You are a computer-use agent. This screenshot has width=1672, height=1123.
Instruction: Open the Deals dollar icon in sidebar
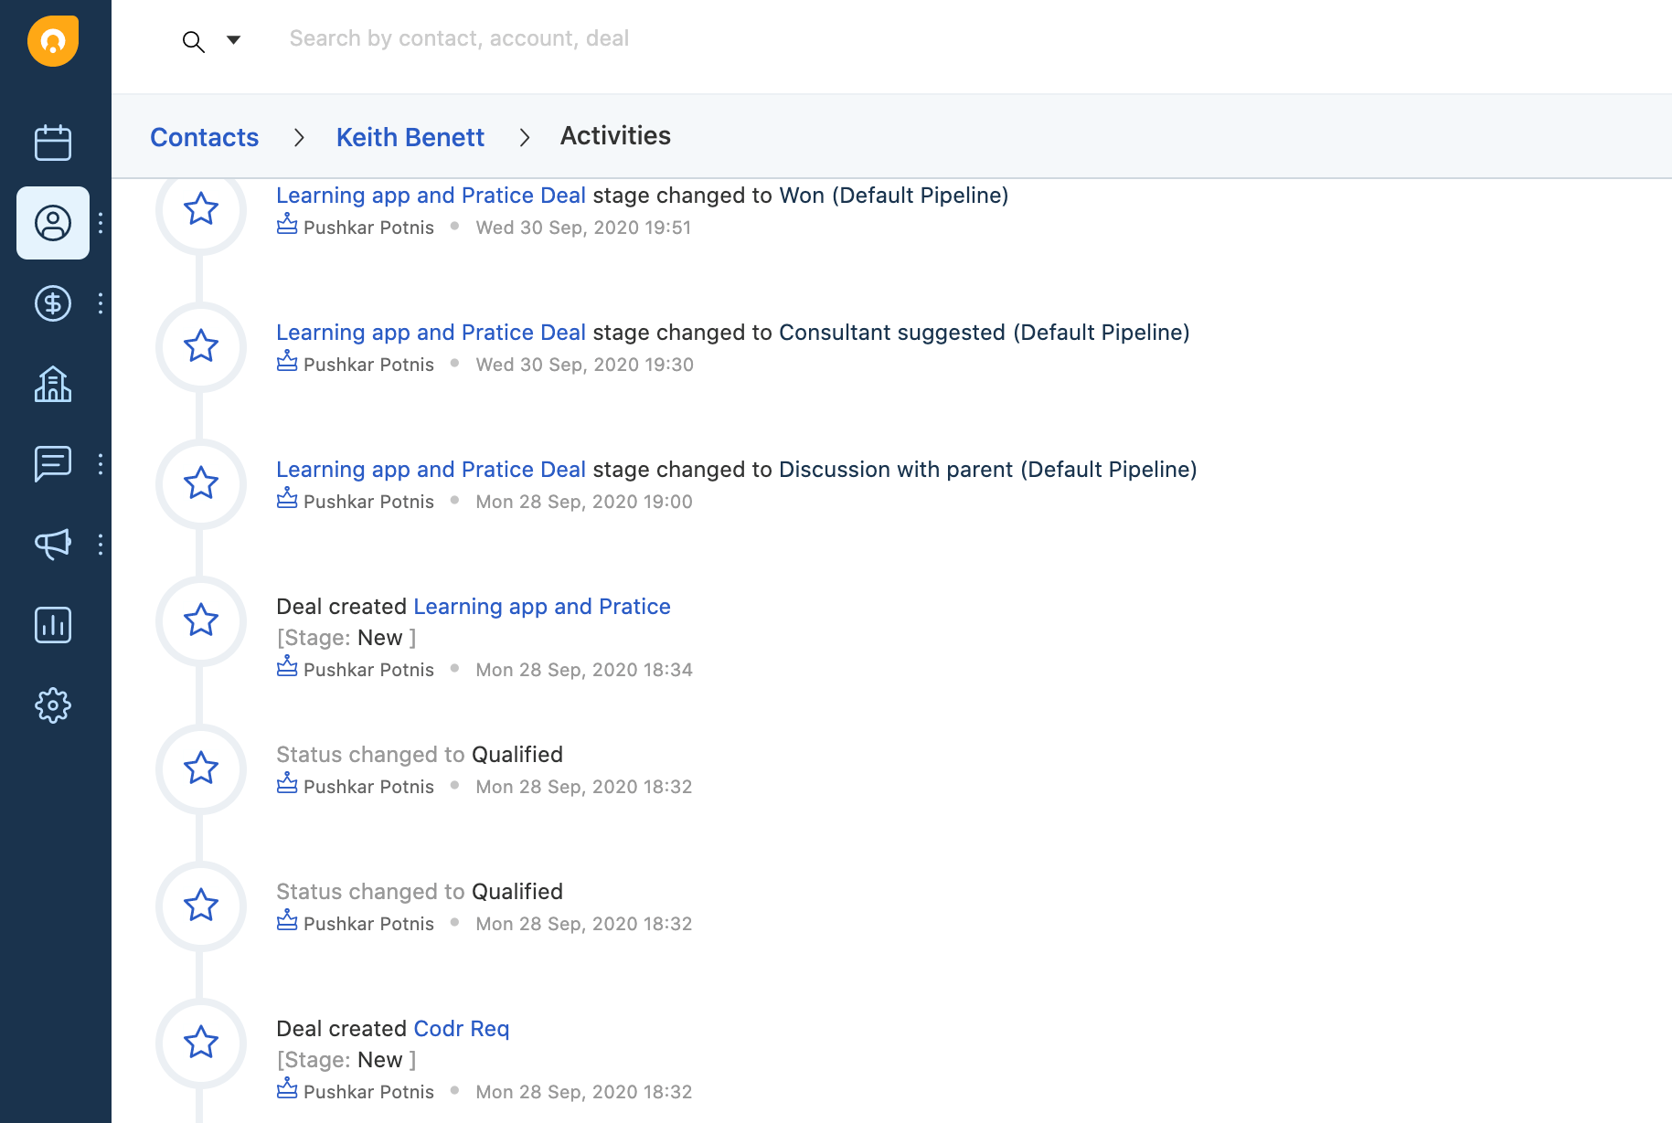(x=53, y=303)
